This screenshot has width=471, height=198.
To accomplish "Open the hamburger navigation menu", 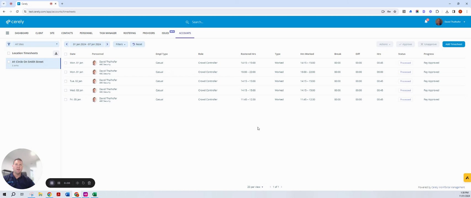I will pos(7,33).
